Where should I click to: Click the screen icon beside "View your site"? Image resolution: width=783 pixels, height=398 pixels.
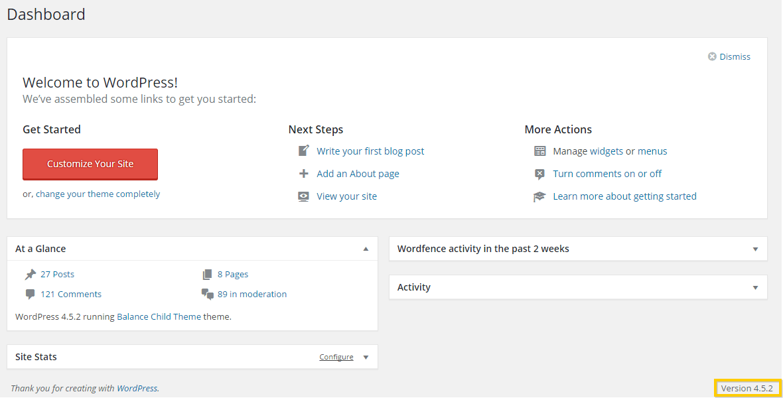click(303, 196)
